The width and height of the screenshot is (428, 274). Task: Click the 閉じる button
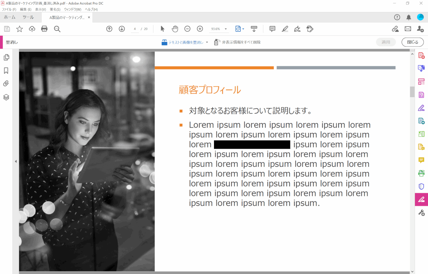tap(412, 42)
